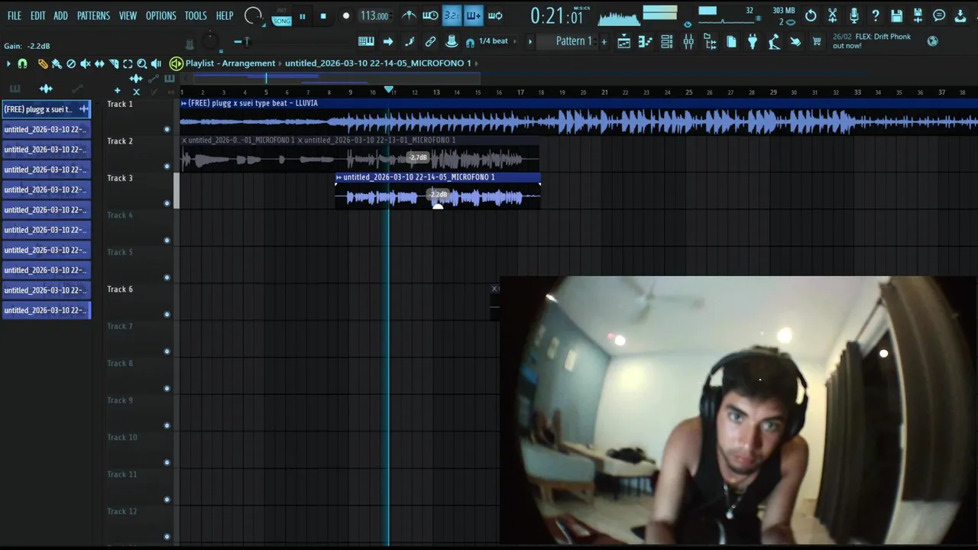
Task: Open the HELP menu
Action: pyautogui.click(x=225, y=15)
